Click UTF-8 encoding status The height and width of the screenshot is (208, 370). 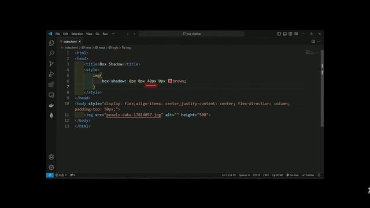click(x=256, y=175)
